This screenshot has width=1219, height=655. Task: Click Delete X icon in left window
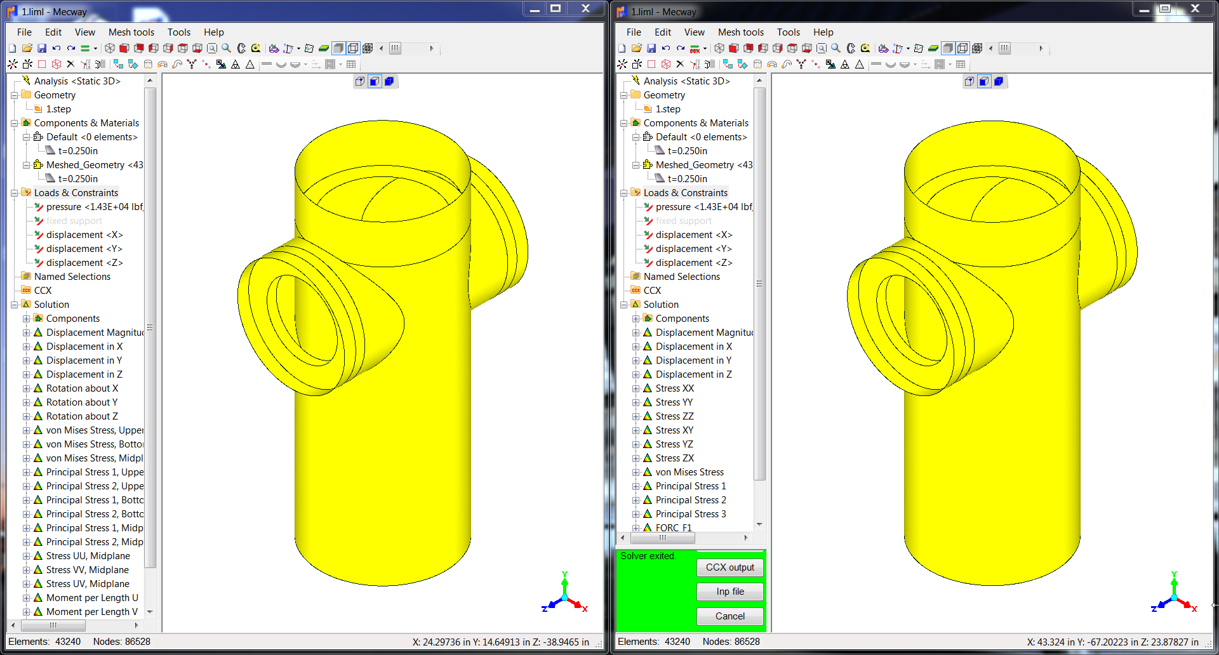click(70, 64)
